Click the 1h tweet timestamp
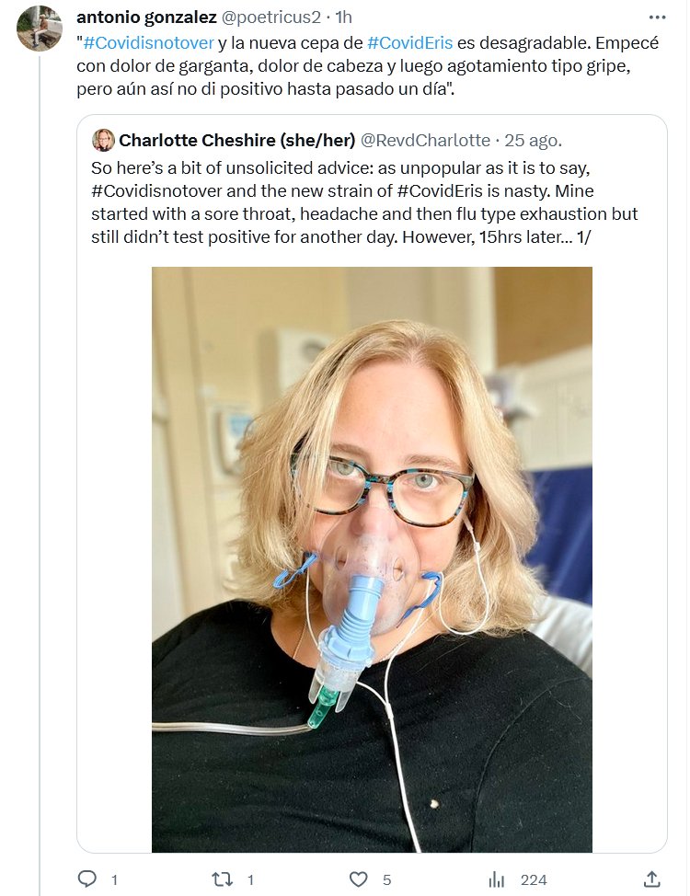 pos(342,17)
